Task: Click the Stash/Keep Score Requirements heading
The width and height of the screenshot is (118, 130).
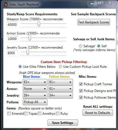Action: [x=32, y=14]
